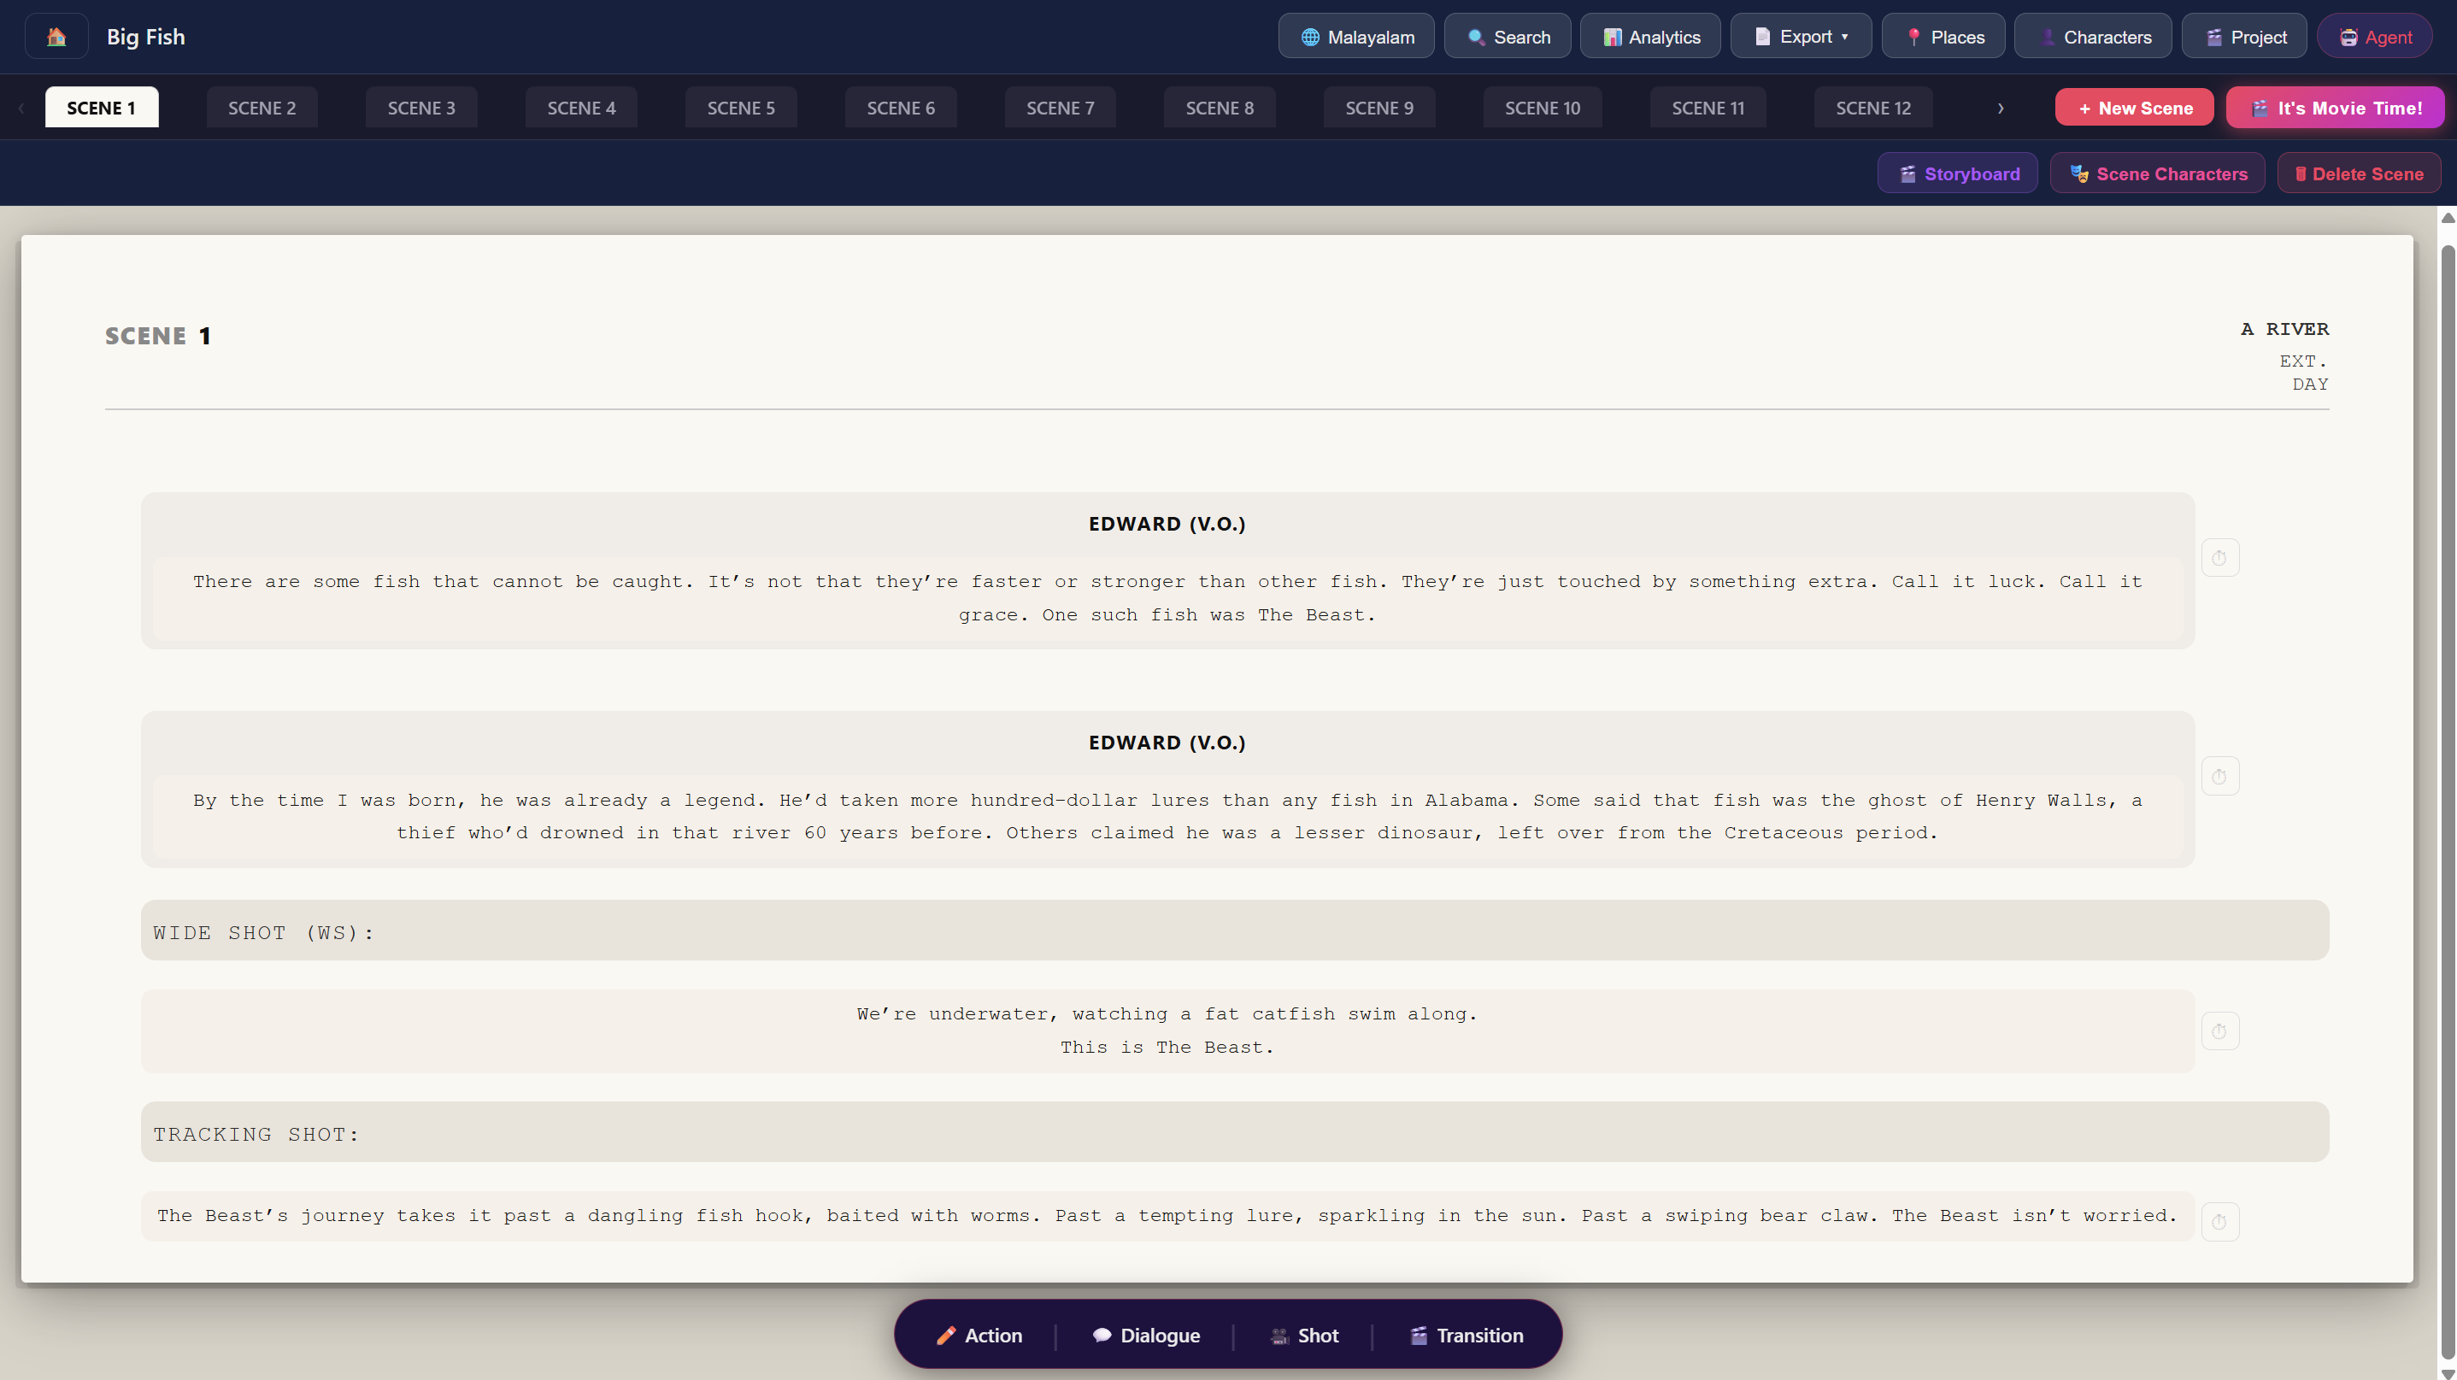Open the Characters panel

2093,38
